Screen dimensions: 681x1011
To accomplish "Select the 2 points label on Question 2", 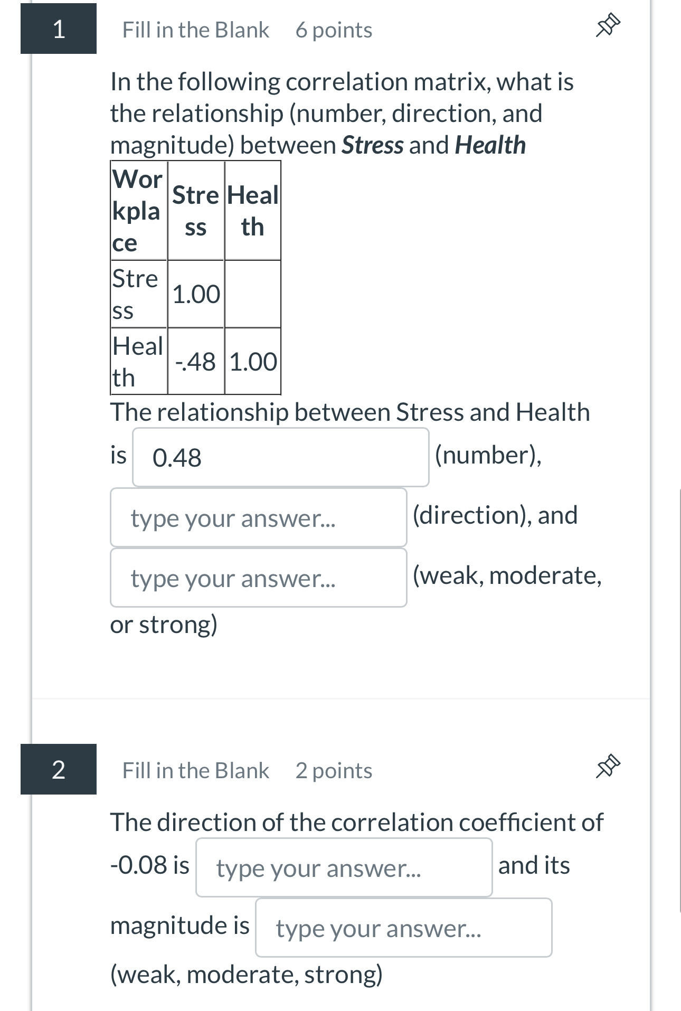I will click(x=333, y=770).
